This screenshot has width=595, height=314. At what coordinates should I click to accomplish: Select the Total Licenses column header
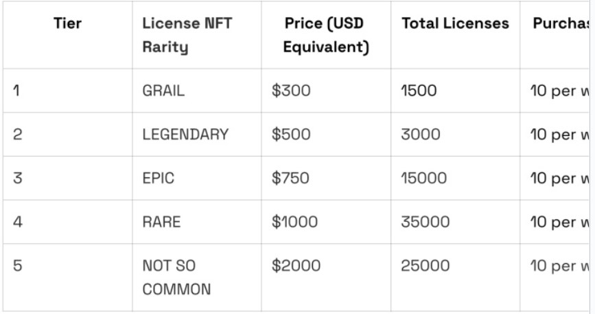(456, 23)
